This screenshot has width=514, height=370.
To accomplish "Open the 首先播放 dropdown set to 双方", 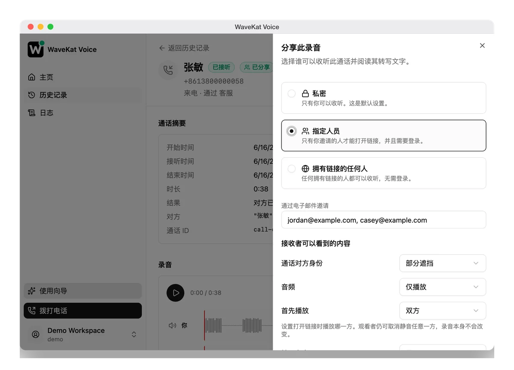I will (x=442, y=311).
